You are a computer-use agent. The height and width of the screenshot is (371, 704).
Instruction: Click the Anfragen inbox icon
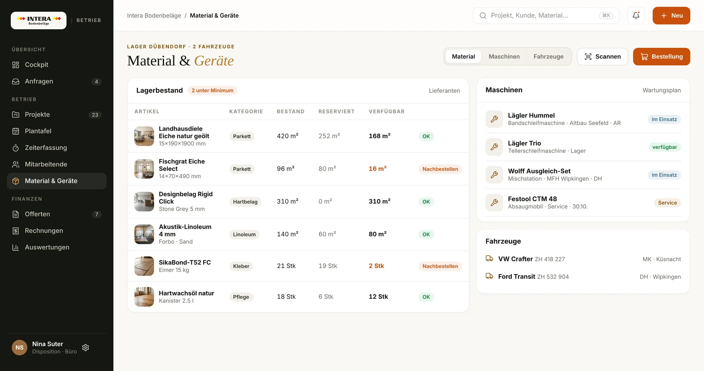[x=15, y=81]
